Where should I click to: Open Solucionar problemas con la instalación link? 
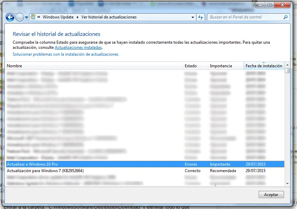(66, 54)
